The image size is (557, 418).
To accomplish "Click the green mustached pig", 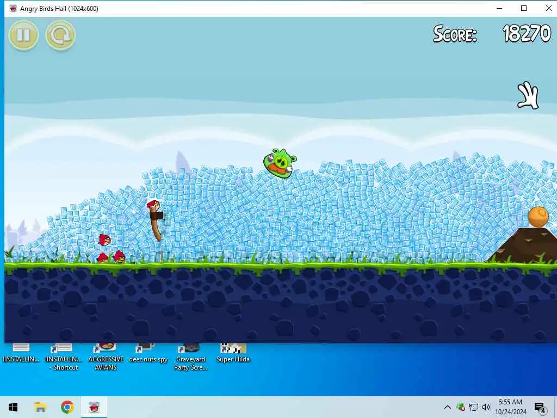I will tap(280, 163).
